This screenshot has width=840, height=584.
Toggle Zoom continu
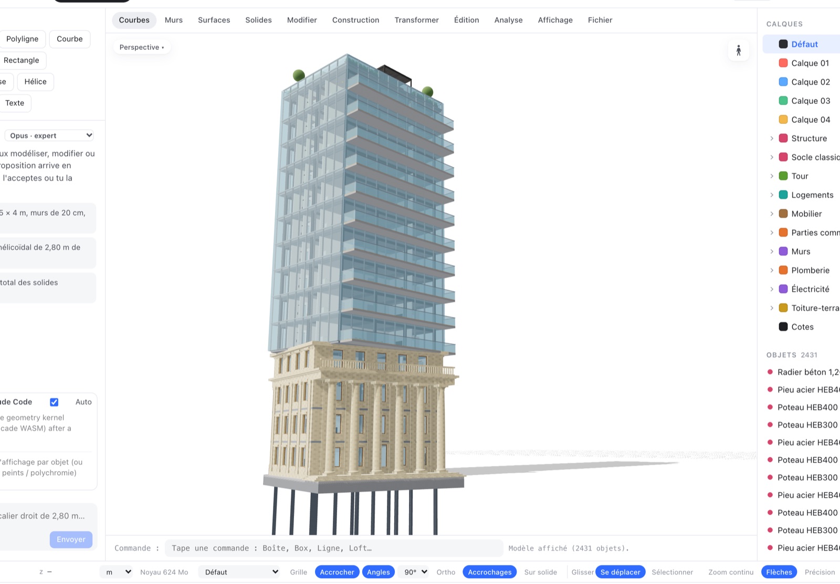[x=730, y=572]
